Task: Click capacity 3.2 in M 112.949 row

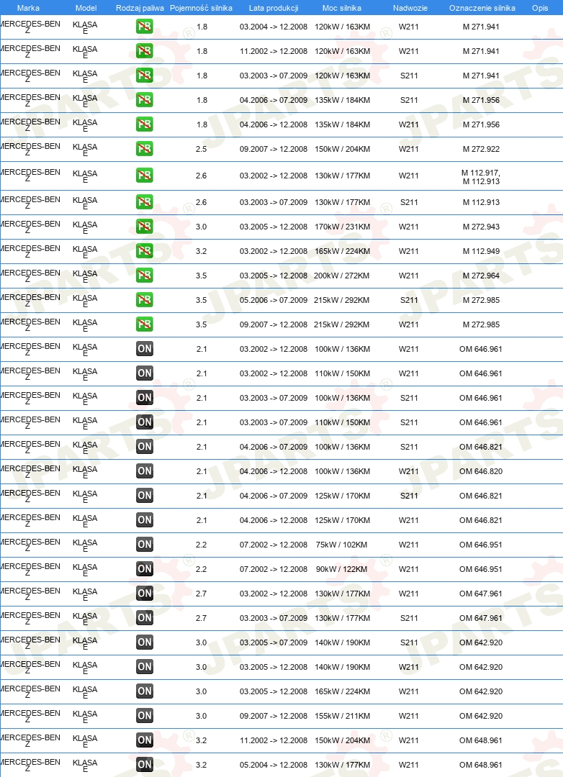Action: [x=201, y=251]
